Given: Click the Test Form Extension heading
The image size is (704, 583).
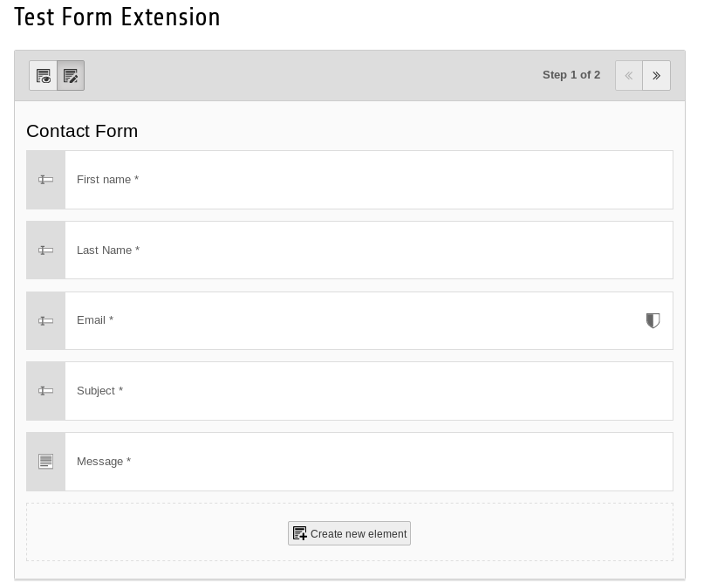Looking at the screenshot, I should (x=117, y=17).
